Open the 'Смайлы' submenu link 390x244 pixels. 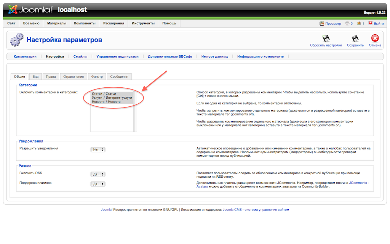click(x=80, y=56)
